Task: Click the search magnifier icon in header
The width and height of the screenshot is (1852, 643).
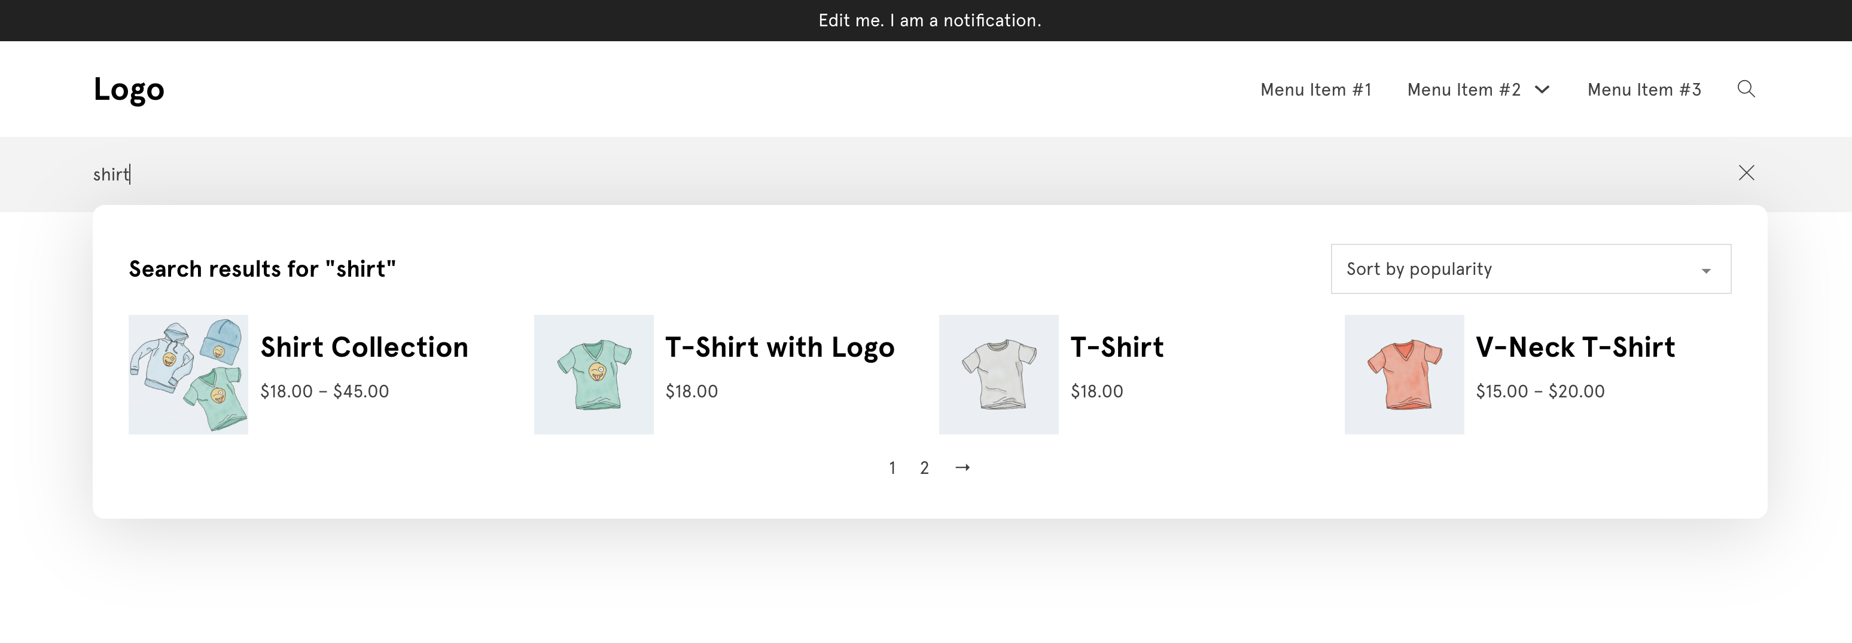Action: (x=1746, y=89)
